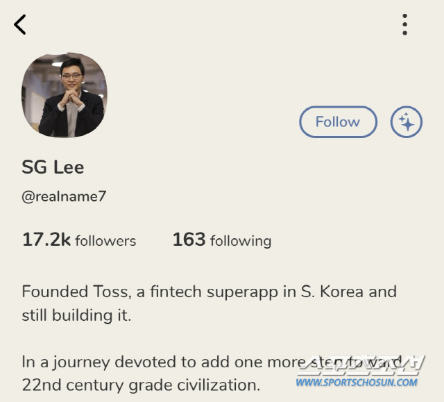Tap the word "followers" label

(x=105, y=241)
